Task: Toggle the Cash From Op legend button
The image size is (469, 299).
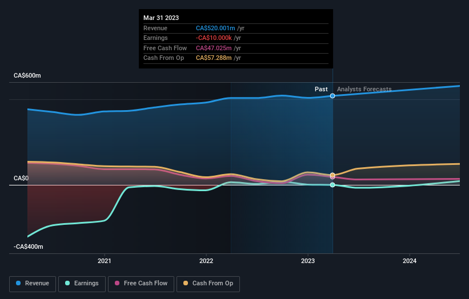Action: 208,284
